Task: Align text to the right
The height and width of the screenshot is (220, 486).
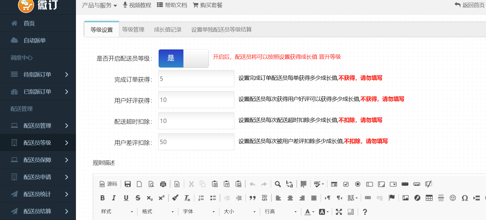Action: (302, 198)
